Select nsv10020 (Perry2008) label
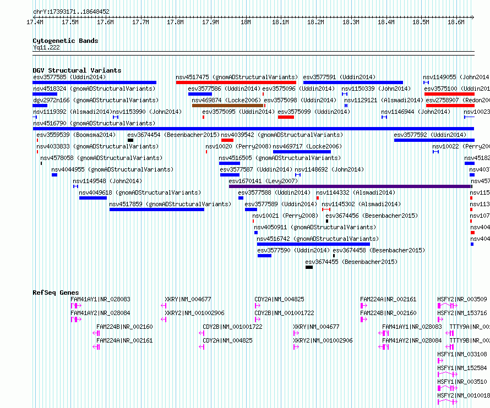490x408 pixels. click(x=238, y=146)
